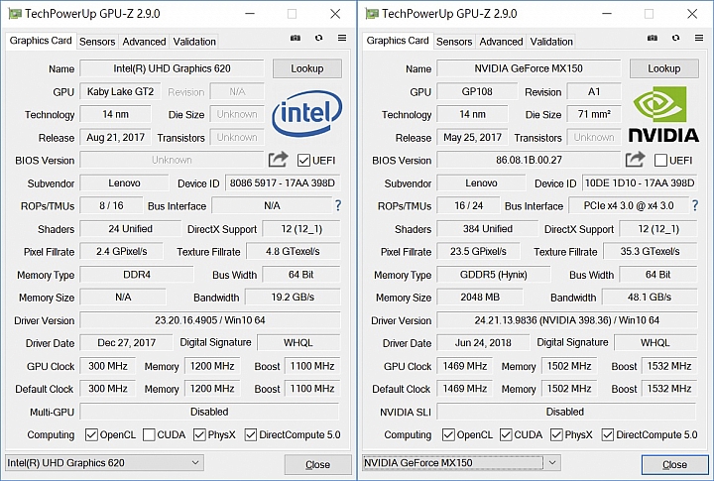Viewport: 714px width, 481px height.
Task: Switch to Validation tab in Intel window
Action: click(x=194, y=42)
